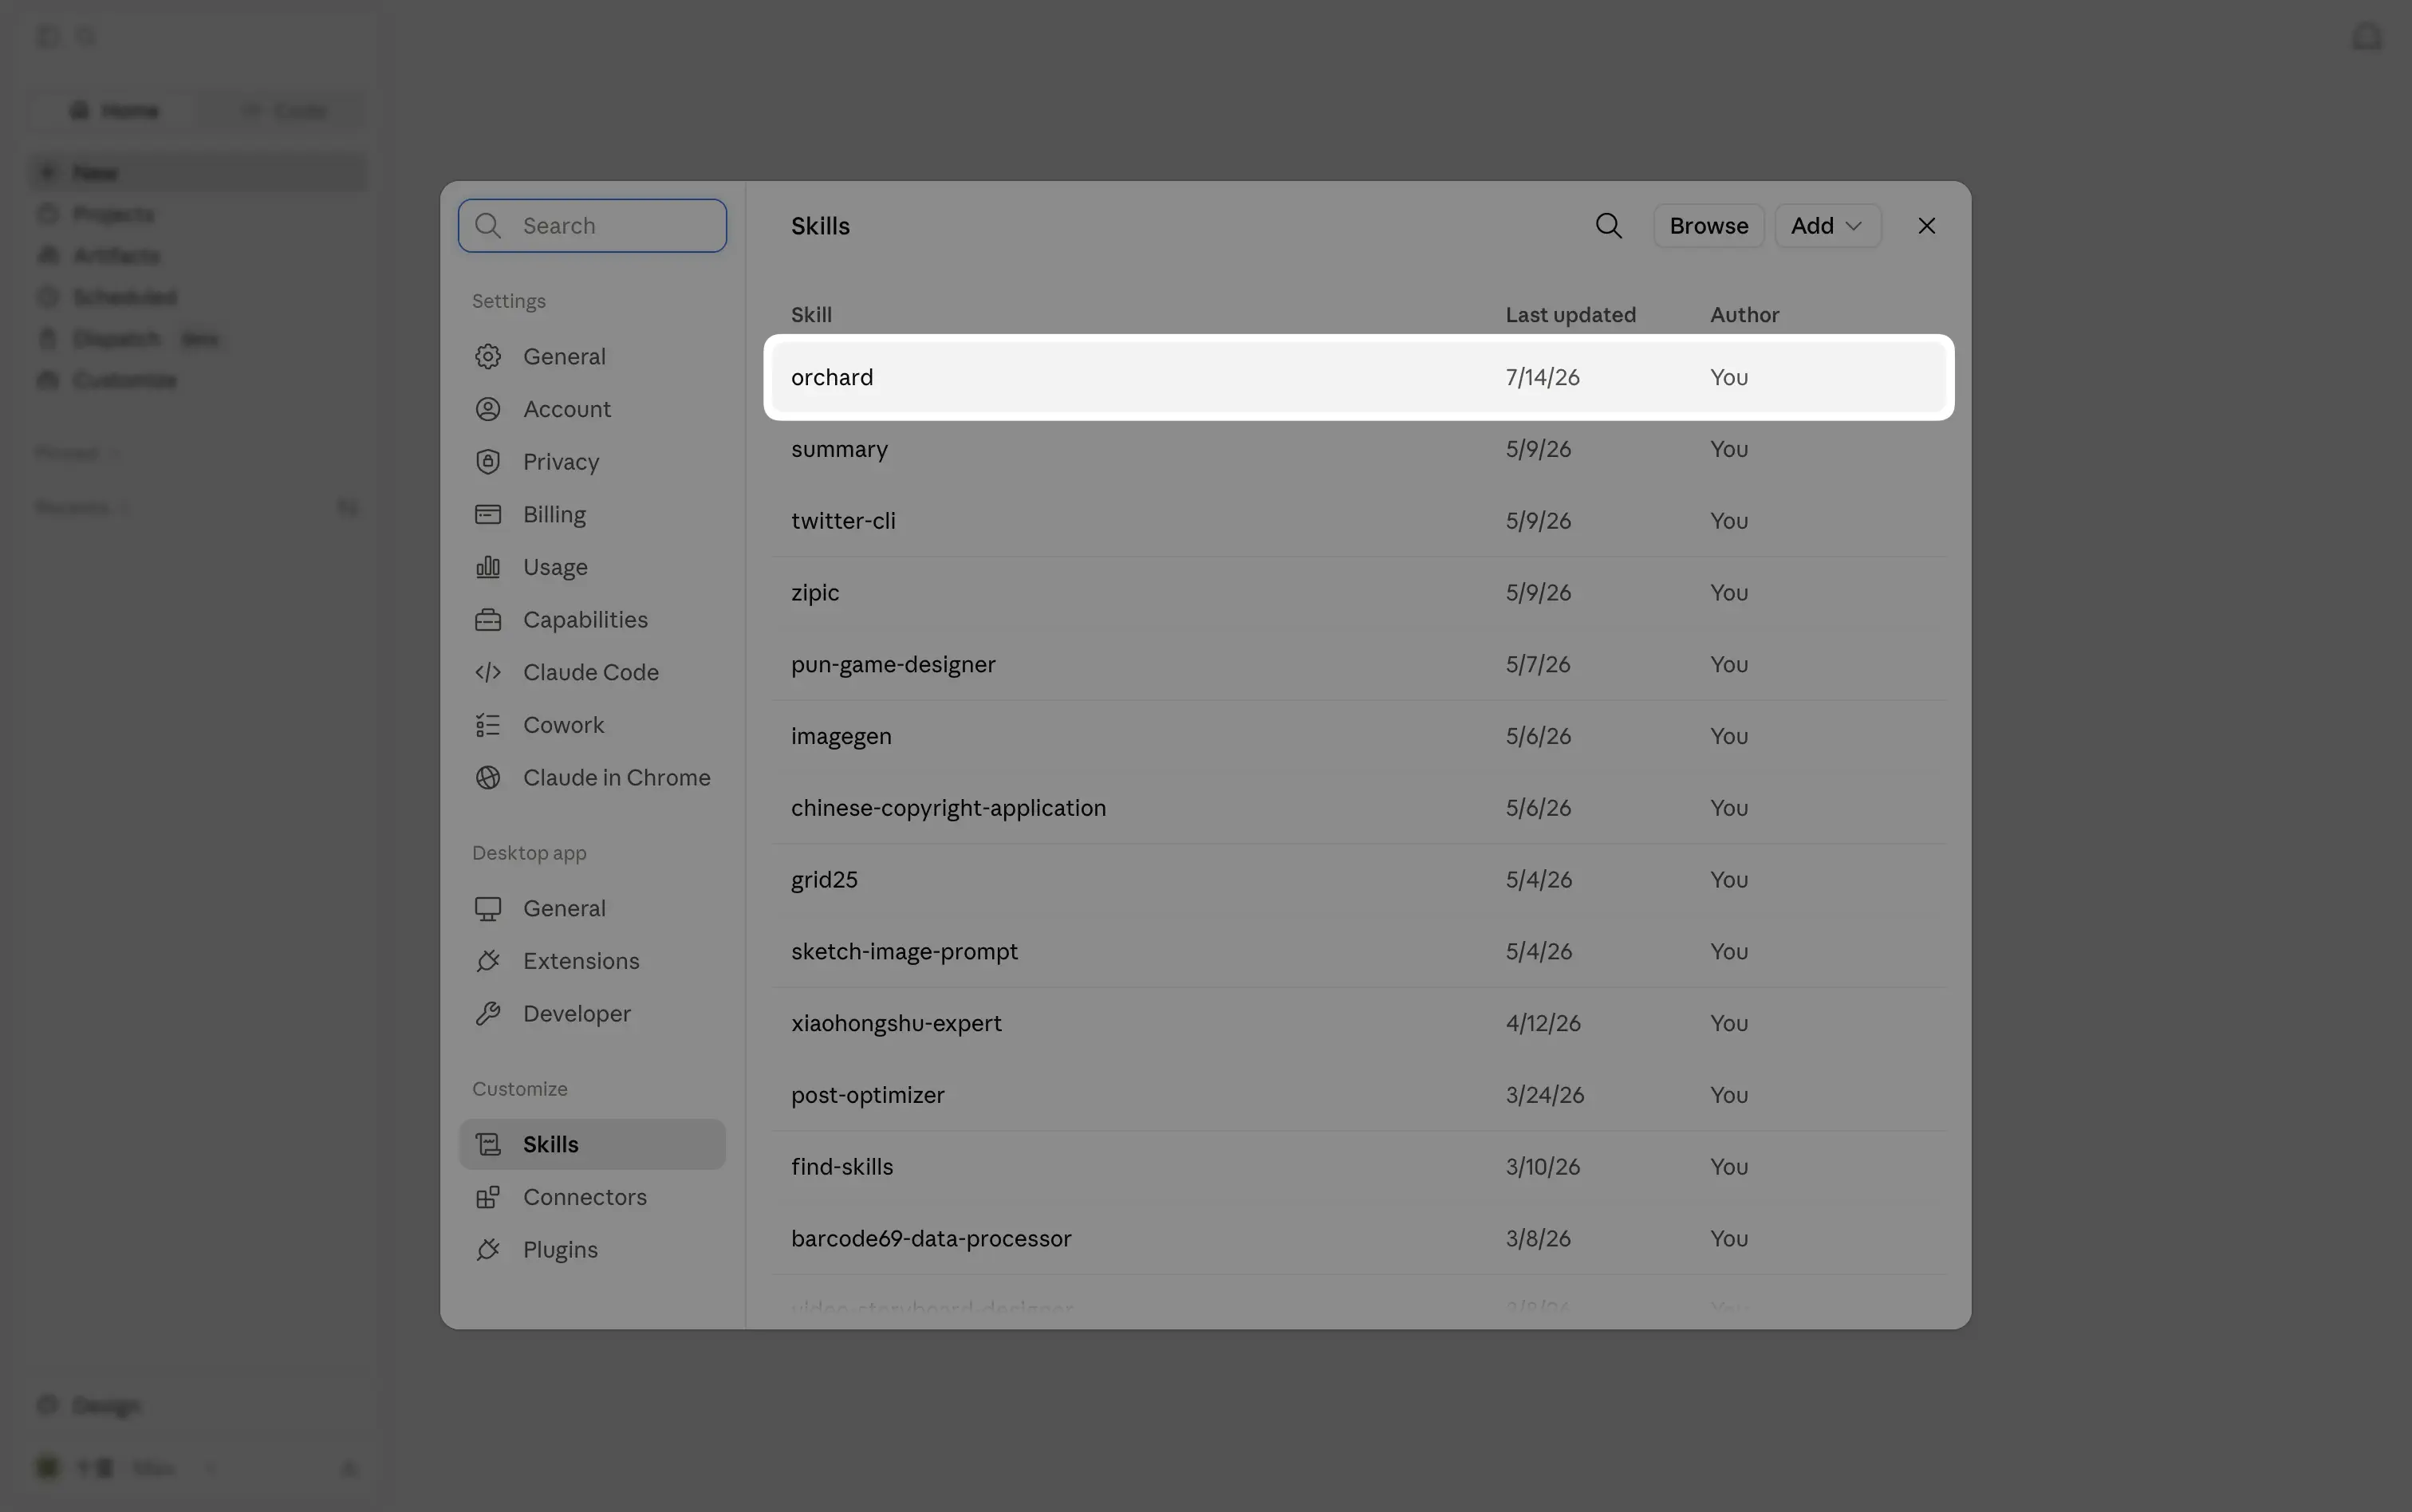Viewport: 2412px width, 1512px height.
Task: Click the Author column header
Action: (x=1744, y=315)
